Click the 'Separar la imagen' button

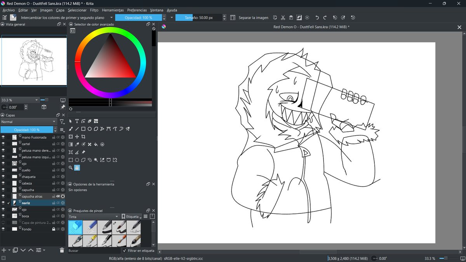coord(253,17)
